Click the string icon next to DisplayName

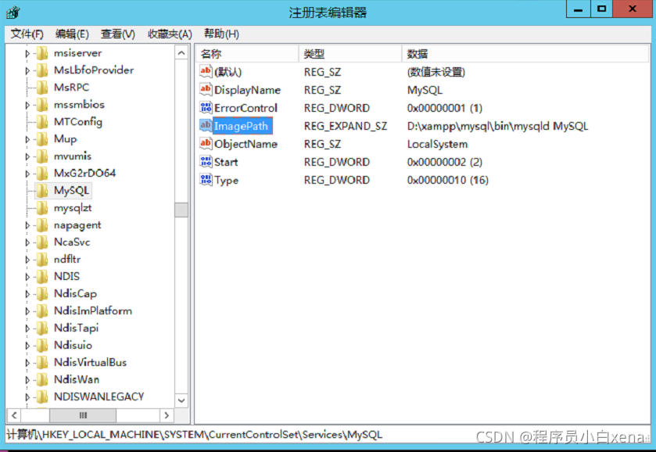point(206,89)
